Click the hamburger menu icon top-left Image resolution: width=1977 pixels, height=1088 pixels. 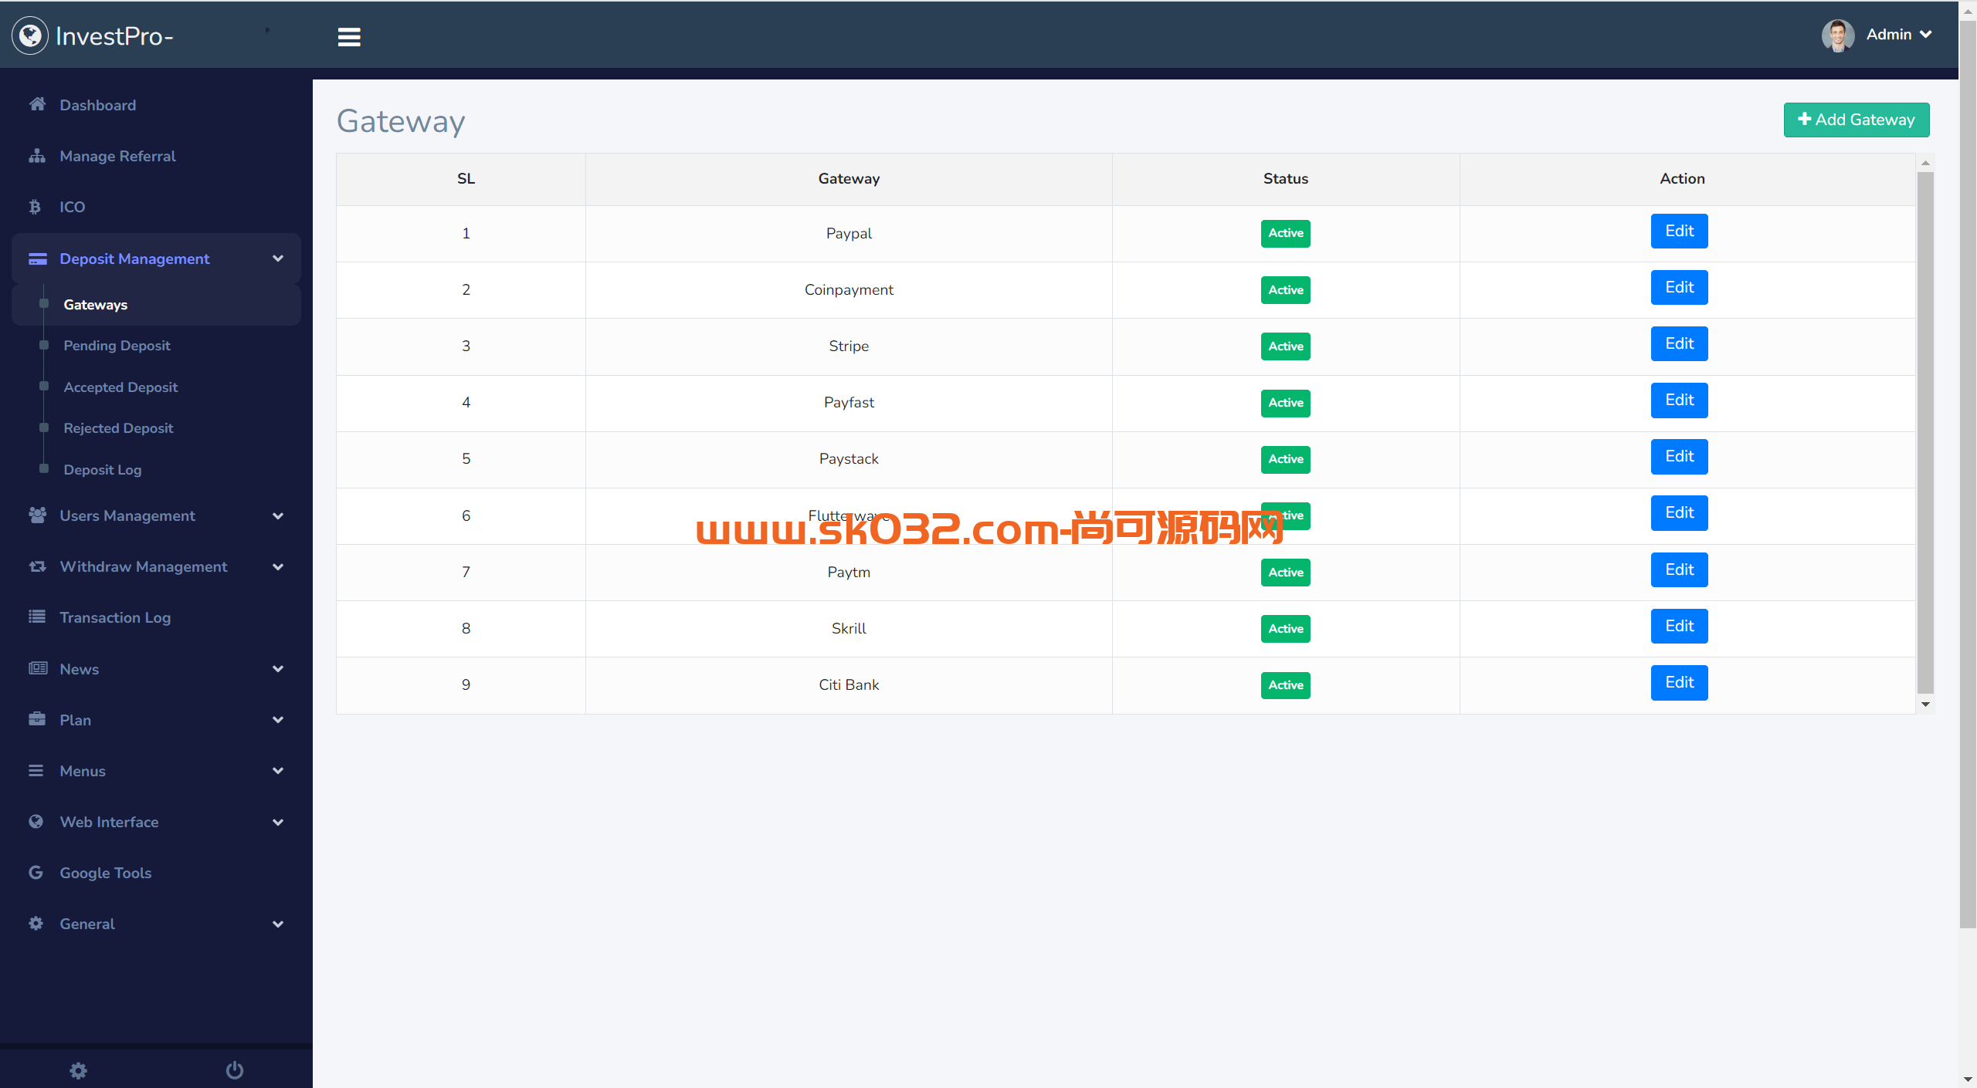coord(348,36)
